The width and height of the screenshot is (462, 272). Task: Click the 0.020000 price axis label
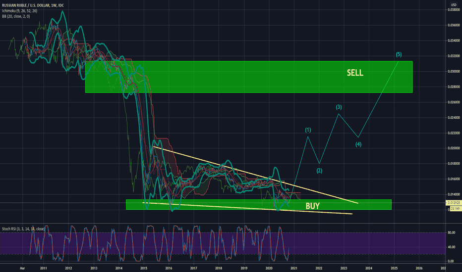click(x=454, y=148)
